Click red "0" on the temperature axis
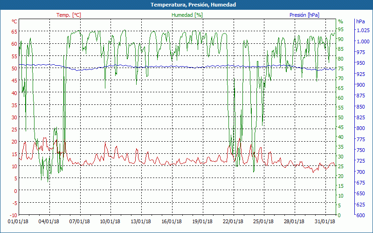Image resolution: width=373 pixels, height=233 pixels. [x=16, y=191]
